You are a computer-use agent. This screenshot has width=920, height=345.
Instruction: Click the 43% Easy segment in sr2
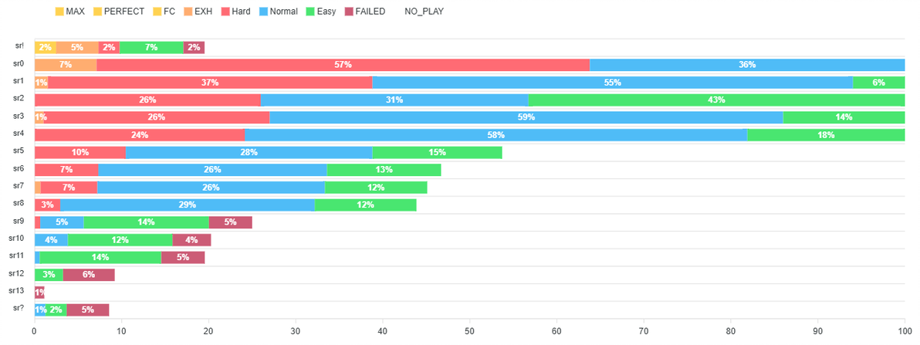[716, 100]
